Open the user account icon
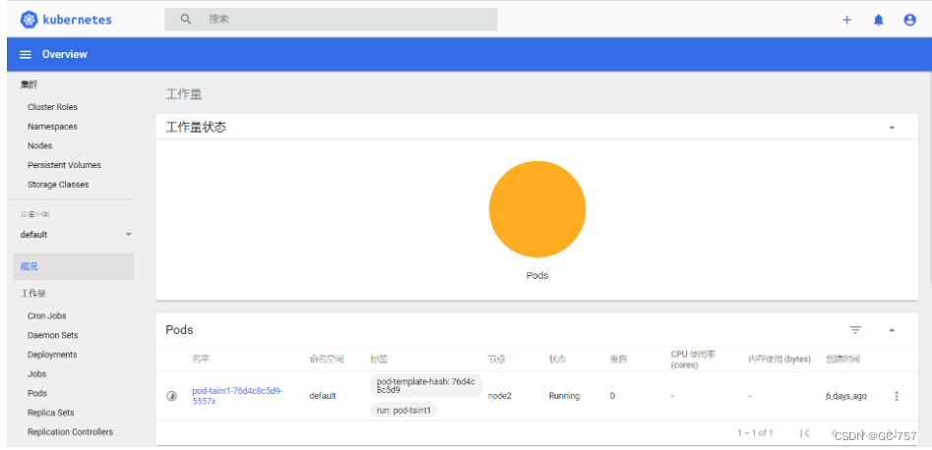The height and width of the screenshot is (450, 932). coord(910,20)
